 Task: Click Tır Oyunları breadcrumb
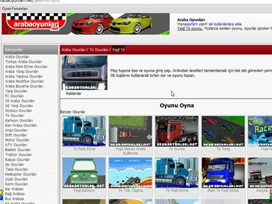(99, 50)
